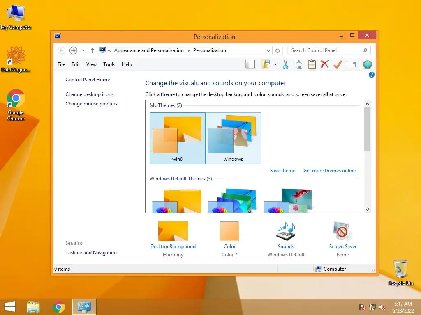Open Taskbar and Navigation link
Image resolution: width=421 pixels, height=315 pixels.
[x=91, y=253]
